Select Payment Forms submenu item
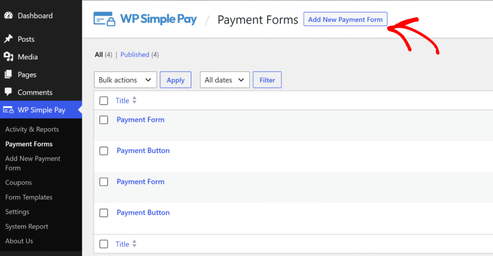This screenshot has height=256, width=493. (29, 144)
